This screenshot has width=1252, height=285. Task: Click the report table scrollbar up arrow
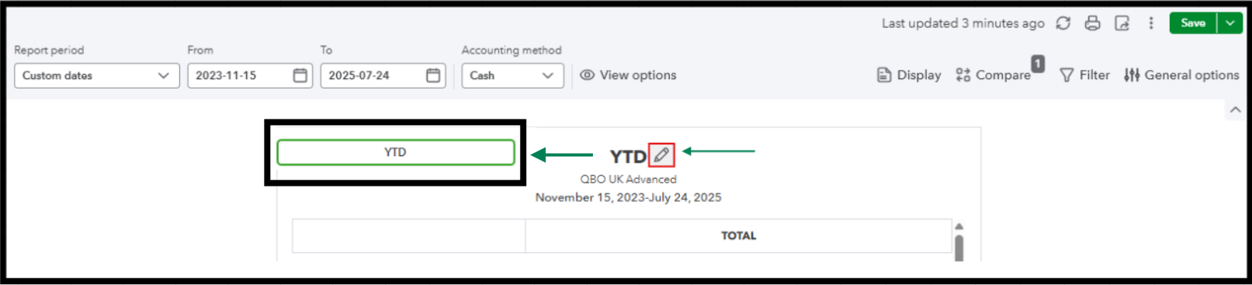959,226
